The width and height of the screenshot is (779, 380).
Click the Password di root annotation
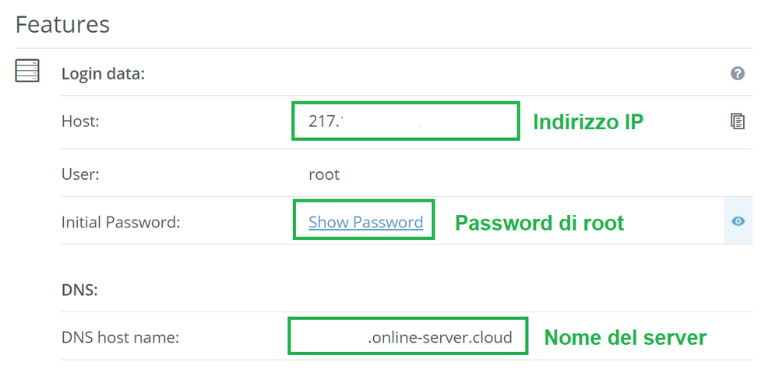point(540,223)
